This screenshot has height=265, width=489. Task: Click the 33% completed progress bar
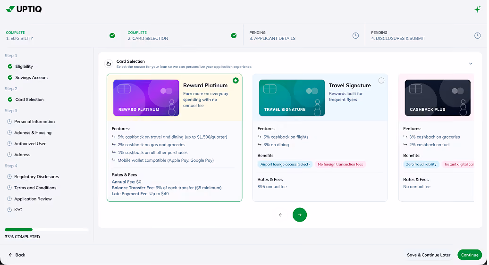(x=46, y=230)
